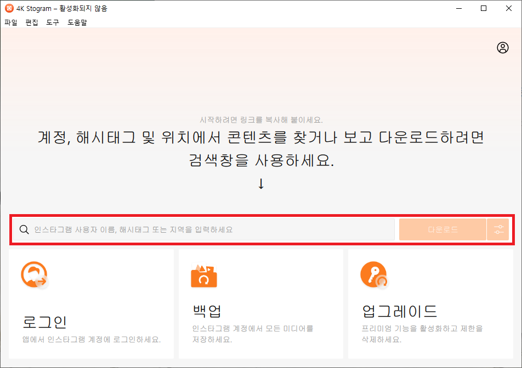The width and height of the screenshot is (522, 368).
Task: Select the 로그인 card title
Action: [44, 322]
